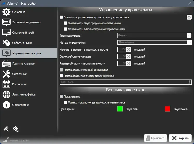Click the gear icon beside Основные

click(x=6, y=12)
